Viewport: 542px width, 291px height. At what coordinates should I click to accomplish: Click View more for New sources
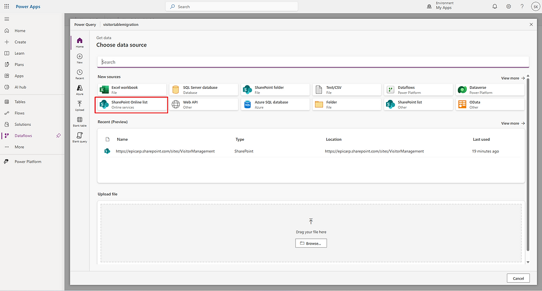[x=513, y=78]
